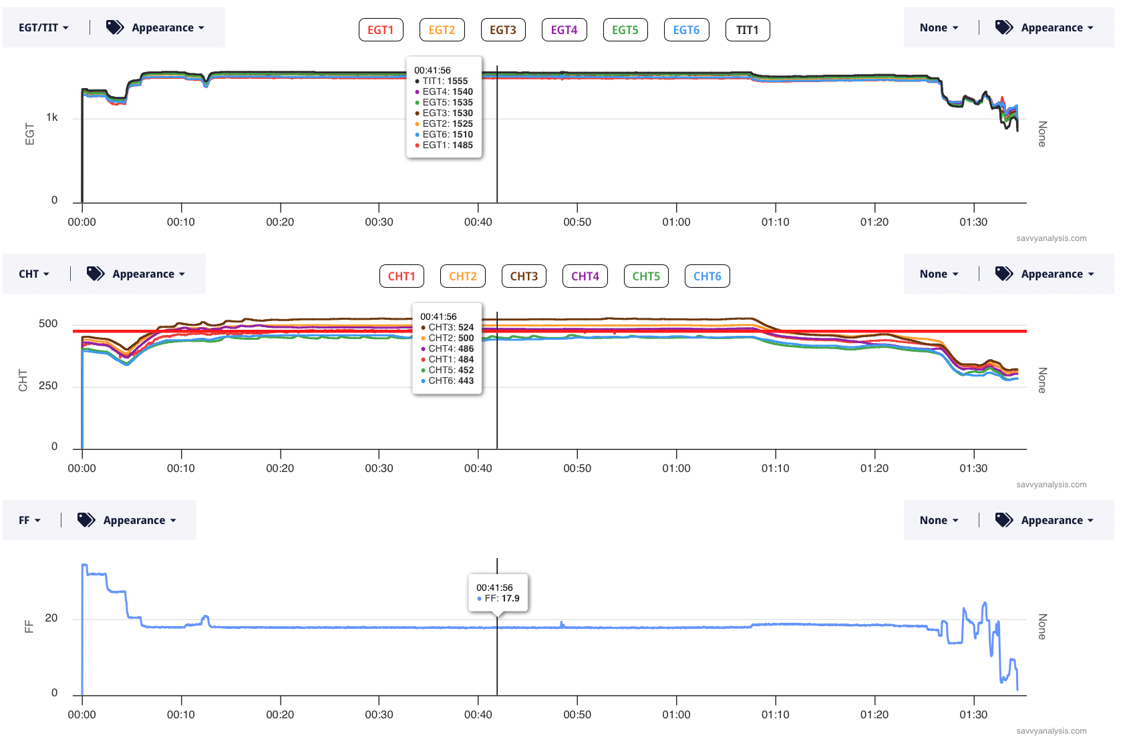Click the savvyanalysis.com link below the EGT chart
Image resolution: width=1121 pixels, height=747 pixels.
pyautogui.click(x=1051, y=238)
